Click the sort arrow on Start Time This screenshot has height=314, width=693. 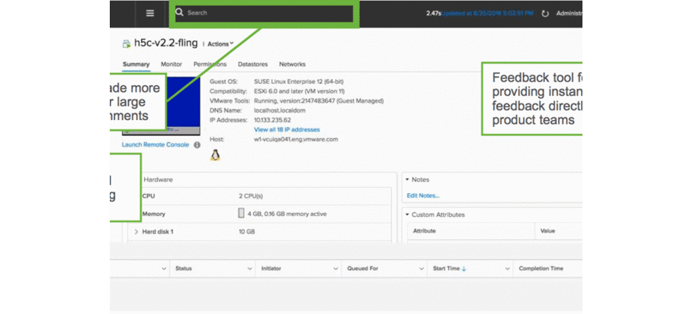click(464, 268)
